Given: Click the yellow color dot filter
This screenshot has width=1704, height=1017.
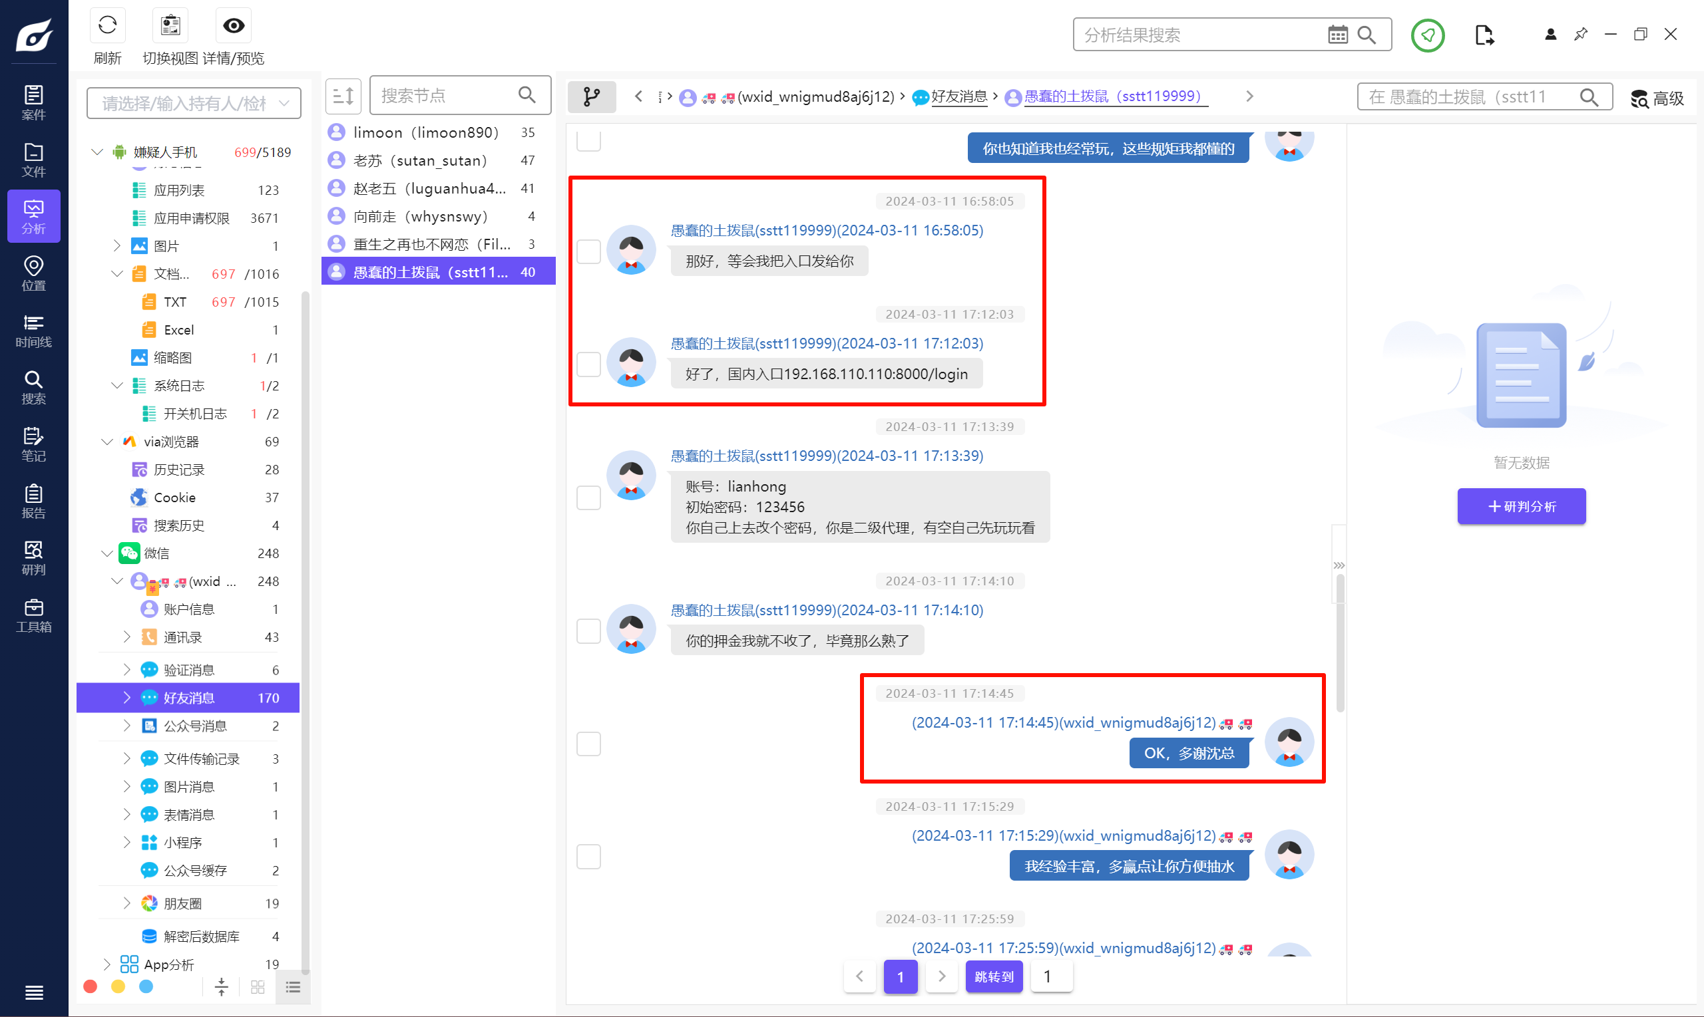Looking at the screenshot, I should point(118,987).
